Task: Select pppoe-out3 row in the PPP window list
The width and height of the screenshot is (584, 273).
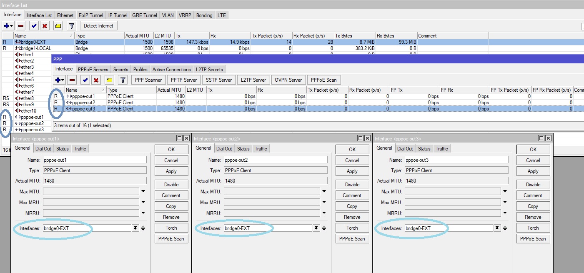Action: coord(318,109)
